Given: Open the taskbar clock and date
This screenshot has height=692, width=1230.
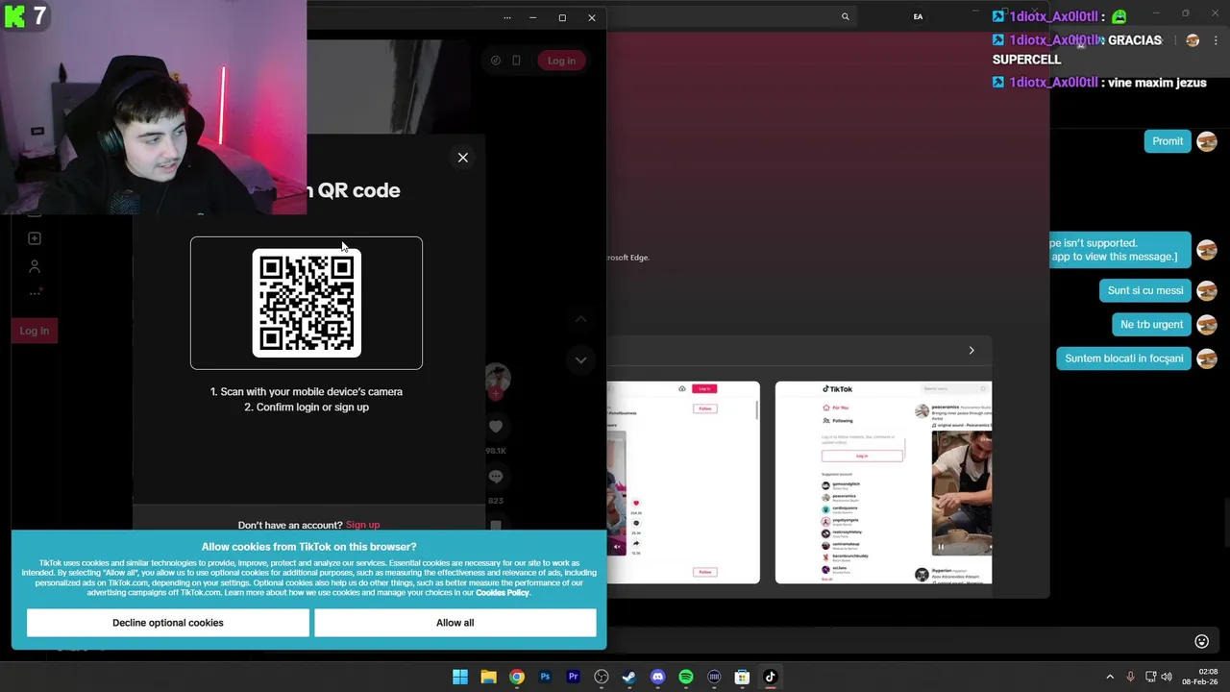Looking at the screenshot, I should [x=1200, y=677].
